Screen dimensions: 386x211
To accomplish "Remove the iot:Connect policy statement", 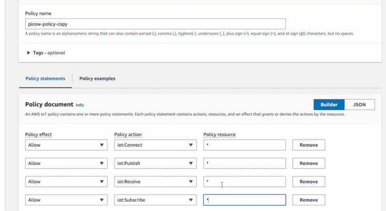I will 309,145.
